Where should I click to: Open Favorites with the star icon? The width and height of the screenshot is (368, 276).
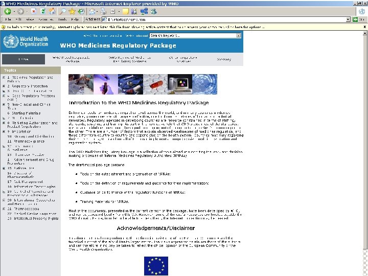pos(72,11)
